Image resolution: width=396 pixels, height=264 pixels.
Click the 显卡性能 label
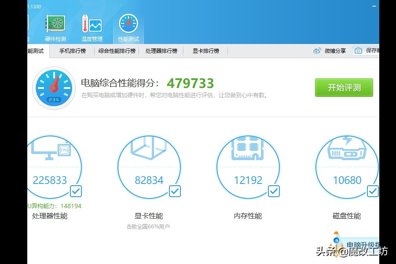point(149,216)
